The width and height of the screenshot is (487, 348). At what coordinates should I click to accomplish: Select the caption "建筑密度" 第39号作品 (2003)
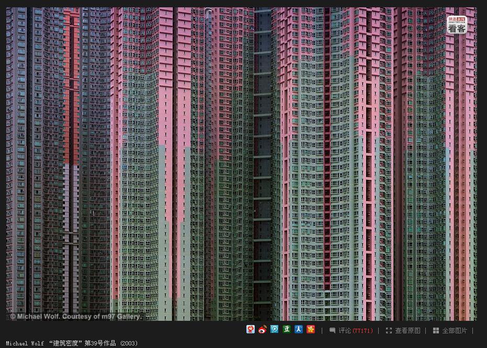[93, 343]
